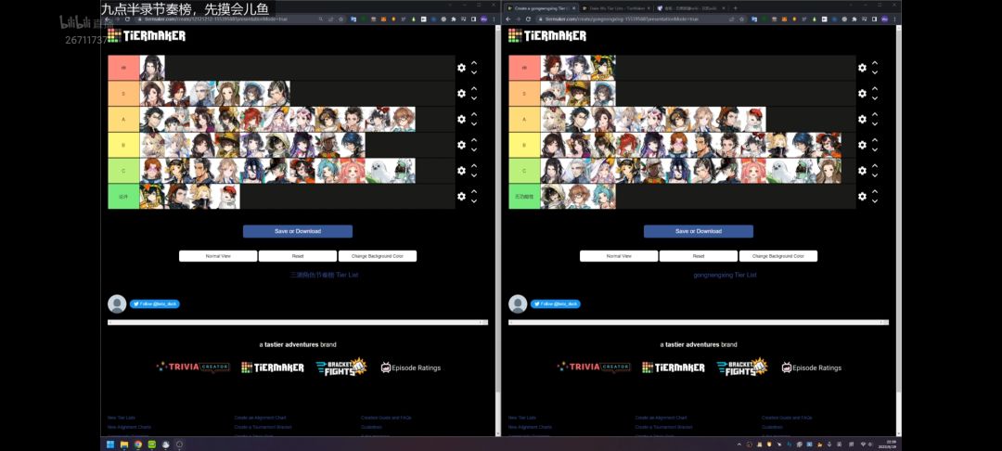Open Google Chrome from the taskbar
The width and height of the screenshot is (1002, 451).
138,444
